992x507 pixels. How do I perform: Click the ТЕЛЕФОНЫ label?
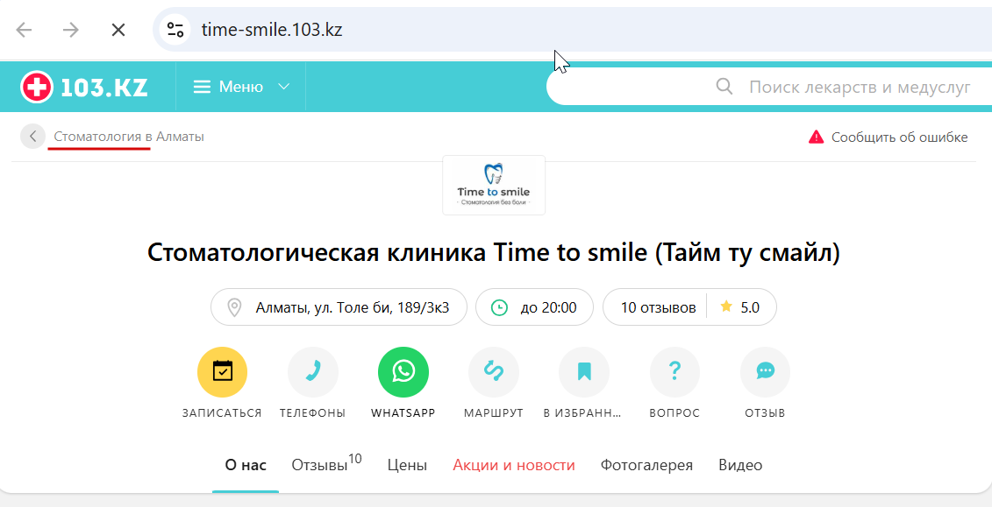(x=312, y=413)
